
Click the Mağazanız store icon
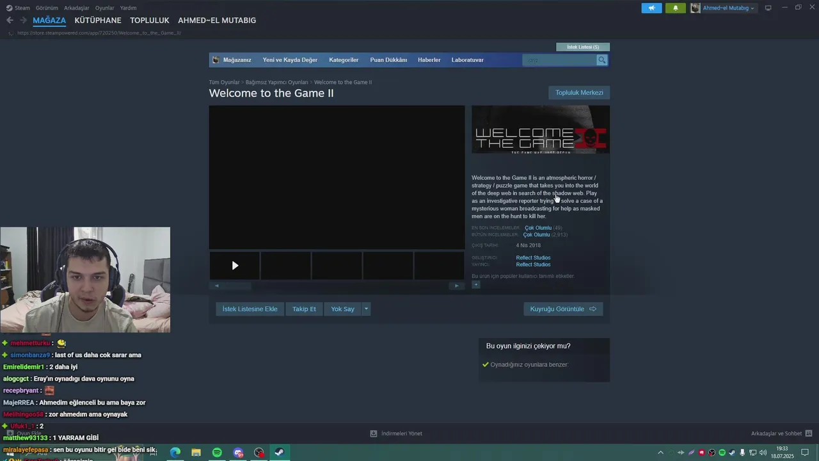pyautogui.click(x=216, y=60)
